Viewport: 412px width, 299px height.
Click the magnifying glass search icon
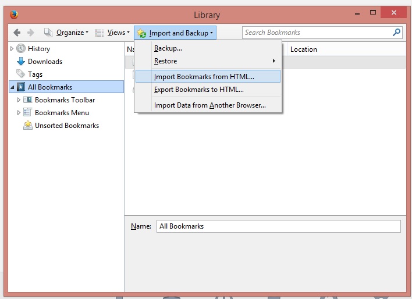[x=396, y=33]
